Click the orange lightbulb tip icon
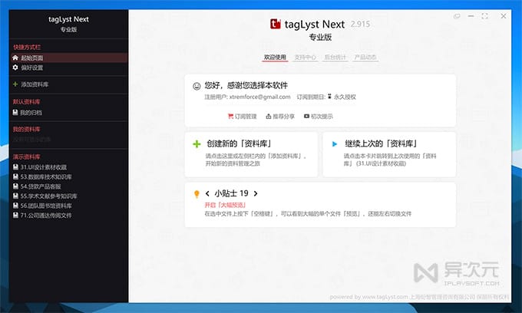This screenshot has width=522, height=313. coord(197,194)
